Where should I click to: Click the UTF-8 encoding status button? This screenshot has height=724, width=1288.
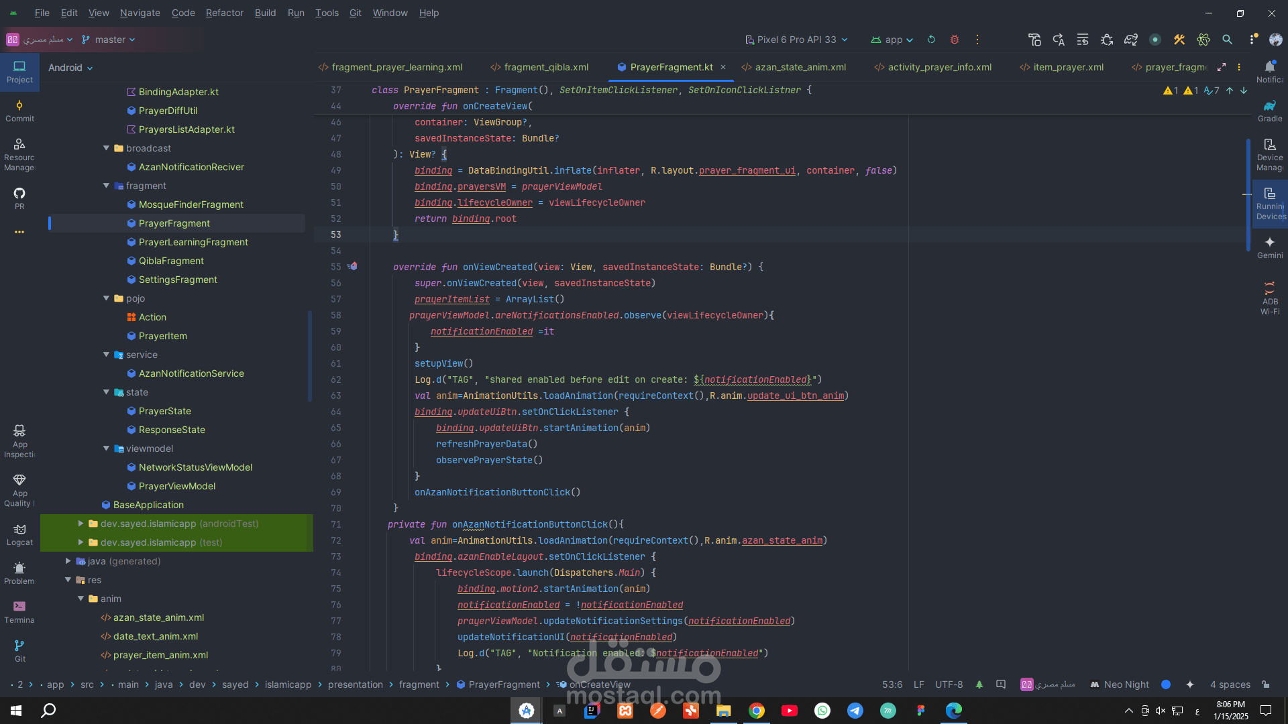tap(949, 684)
